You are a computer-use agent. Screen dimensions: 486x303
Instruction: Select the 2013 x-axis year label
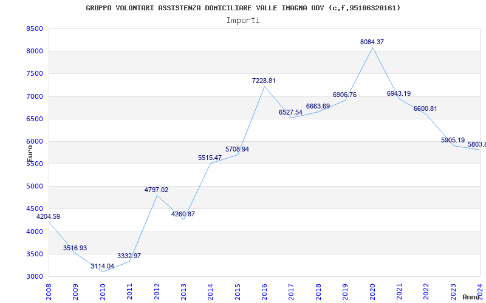[x=183, y=291]
